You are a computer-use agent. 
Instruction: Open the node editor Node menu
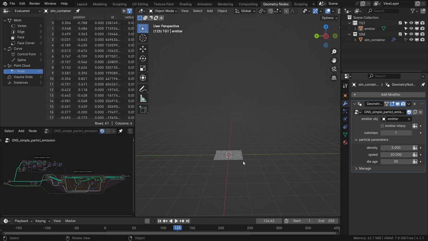(32, 131)
